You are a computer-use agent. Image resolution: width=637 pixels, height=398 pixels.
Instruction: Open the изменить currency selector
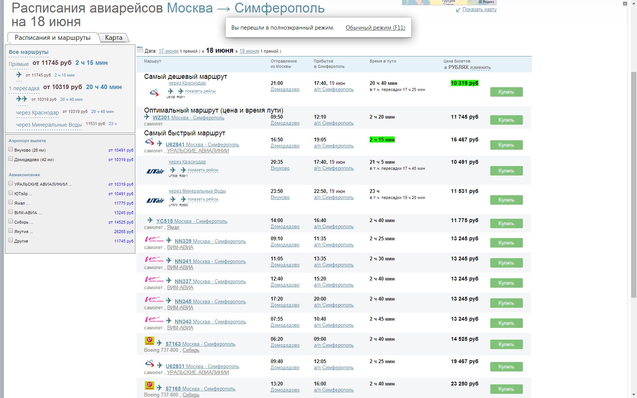pyautogui.click(x=480, y=67)
